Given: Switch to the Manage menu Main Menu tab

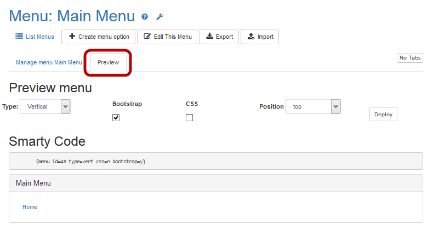Looking at the screenshot, I should tap(49, 62).
